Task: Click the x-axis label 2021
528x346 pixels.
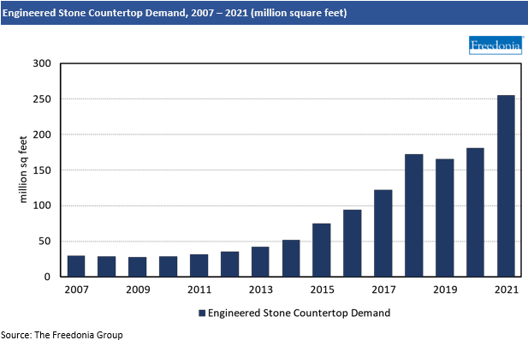Action: (x=507, y=289)
